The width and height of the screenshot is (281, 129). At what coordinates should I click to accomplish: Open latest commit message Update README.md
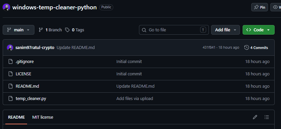coord(76,48)
